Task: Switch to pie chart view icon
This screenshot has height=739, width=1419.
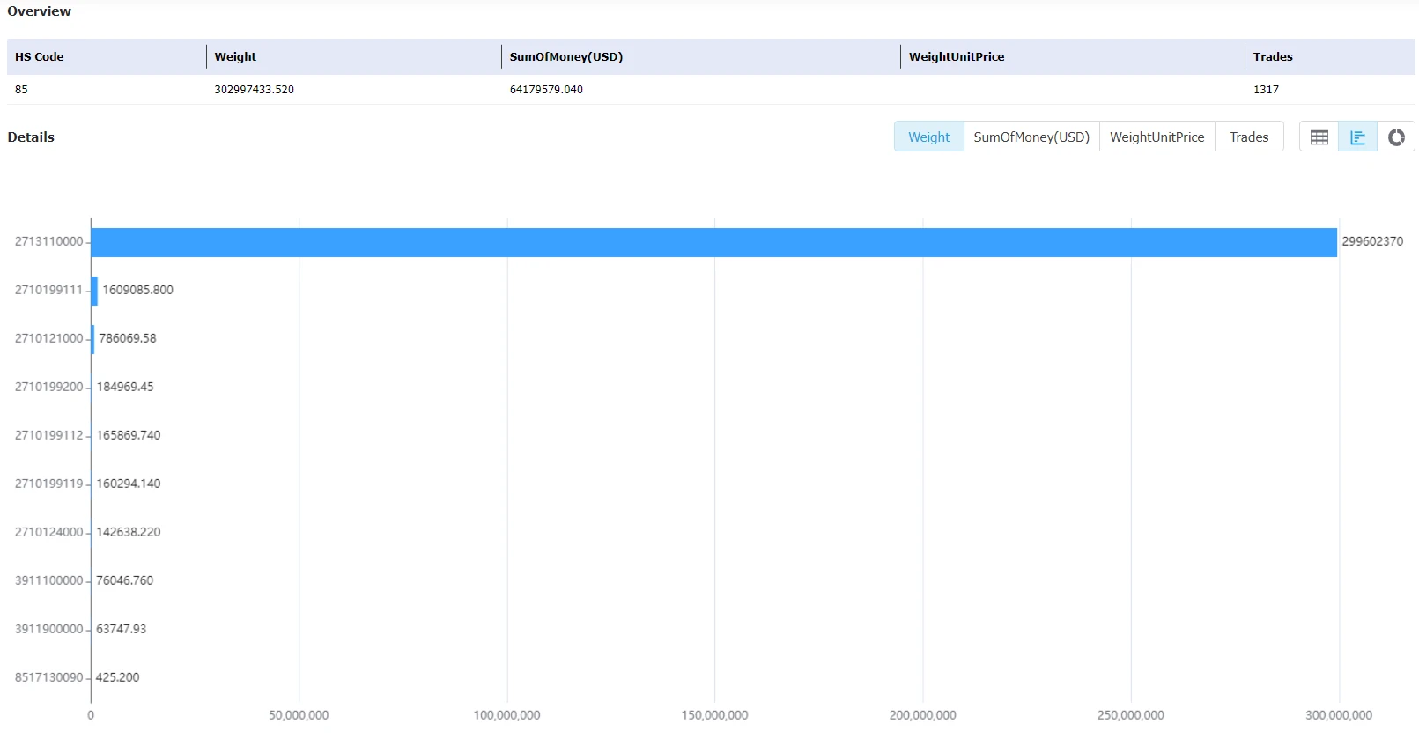Action: (1396, 137)
